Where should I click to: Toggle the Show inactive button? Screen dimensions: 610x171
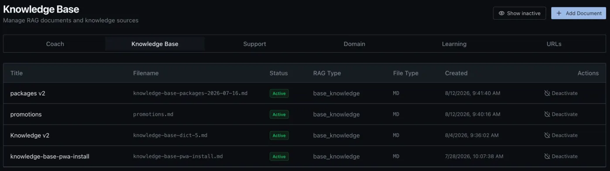pyautogui.click(x=519, y=13)
